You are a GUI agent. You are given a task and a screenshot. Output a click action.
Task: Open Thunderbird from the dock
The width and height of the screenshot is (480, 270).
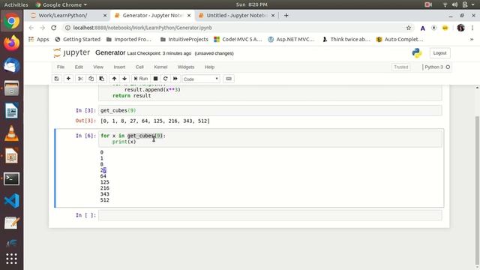tap(12, 65)
